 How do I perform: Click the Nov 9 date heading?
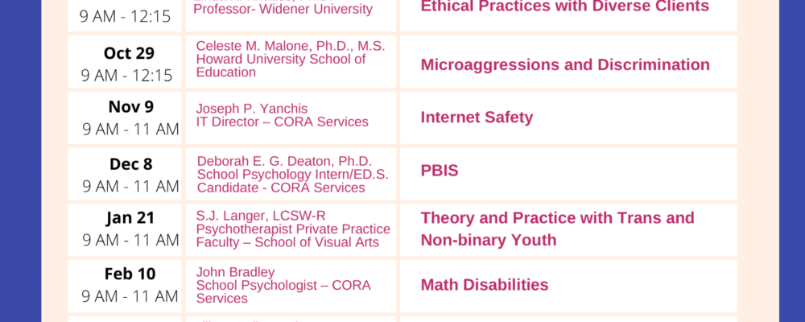(x=130, y=107)
